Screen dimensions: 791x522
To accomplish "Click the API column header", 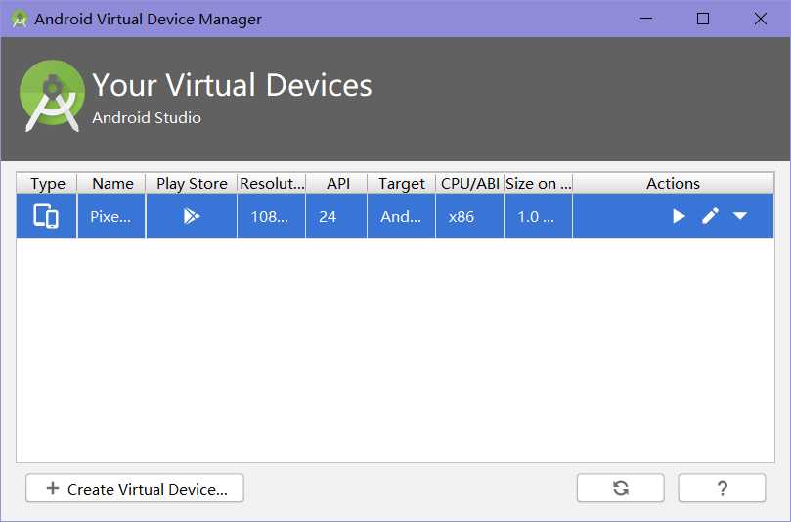I will (336, 183).
